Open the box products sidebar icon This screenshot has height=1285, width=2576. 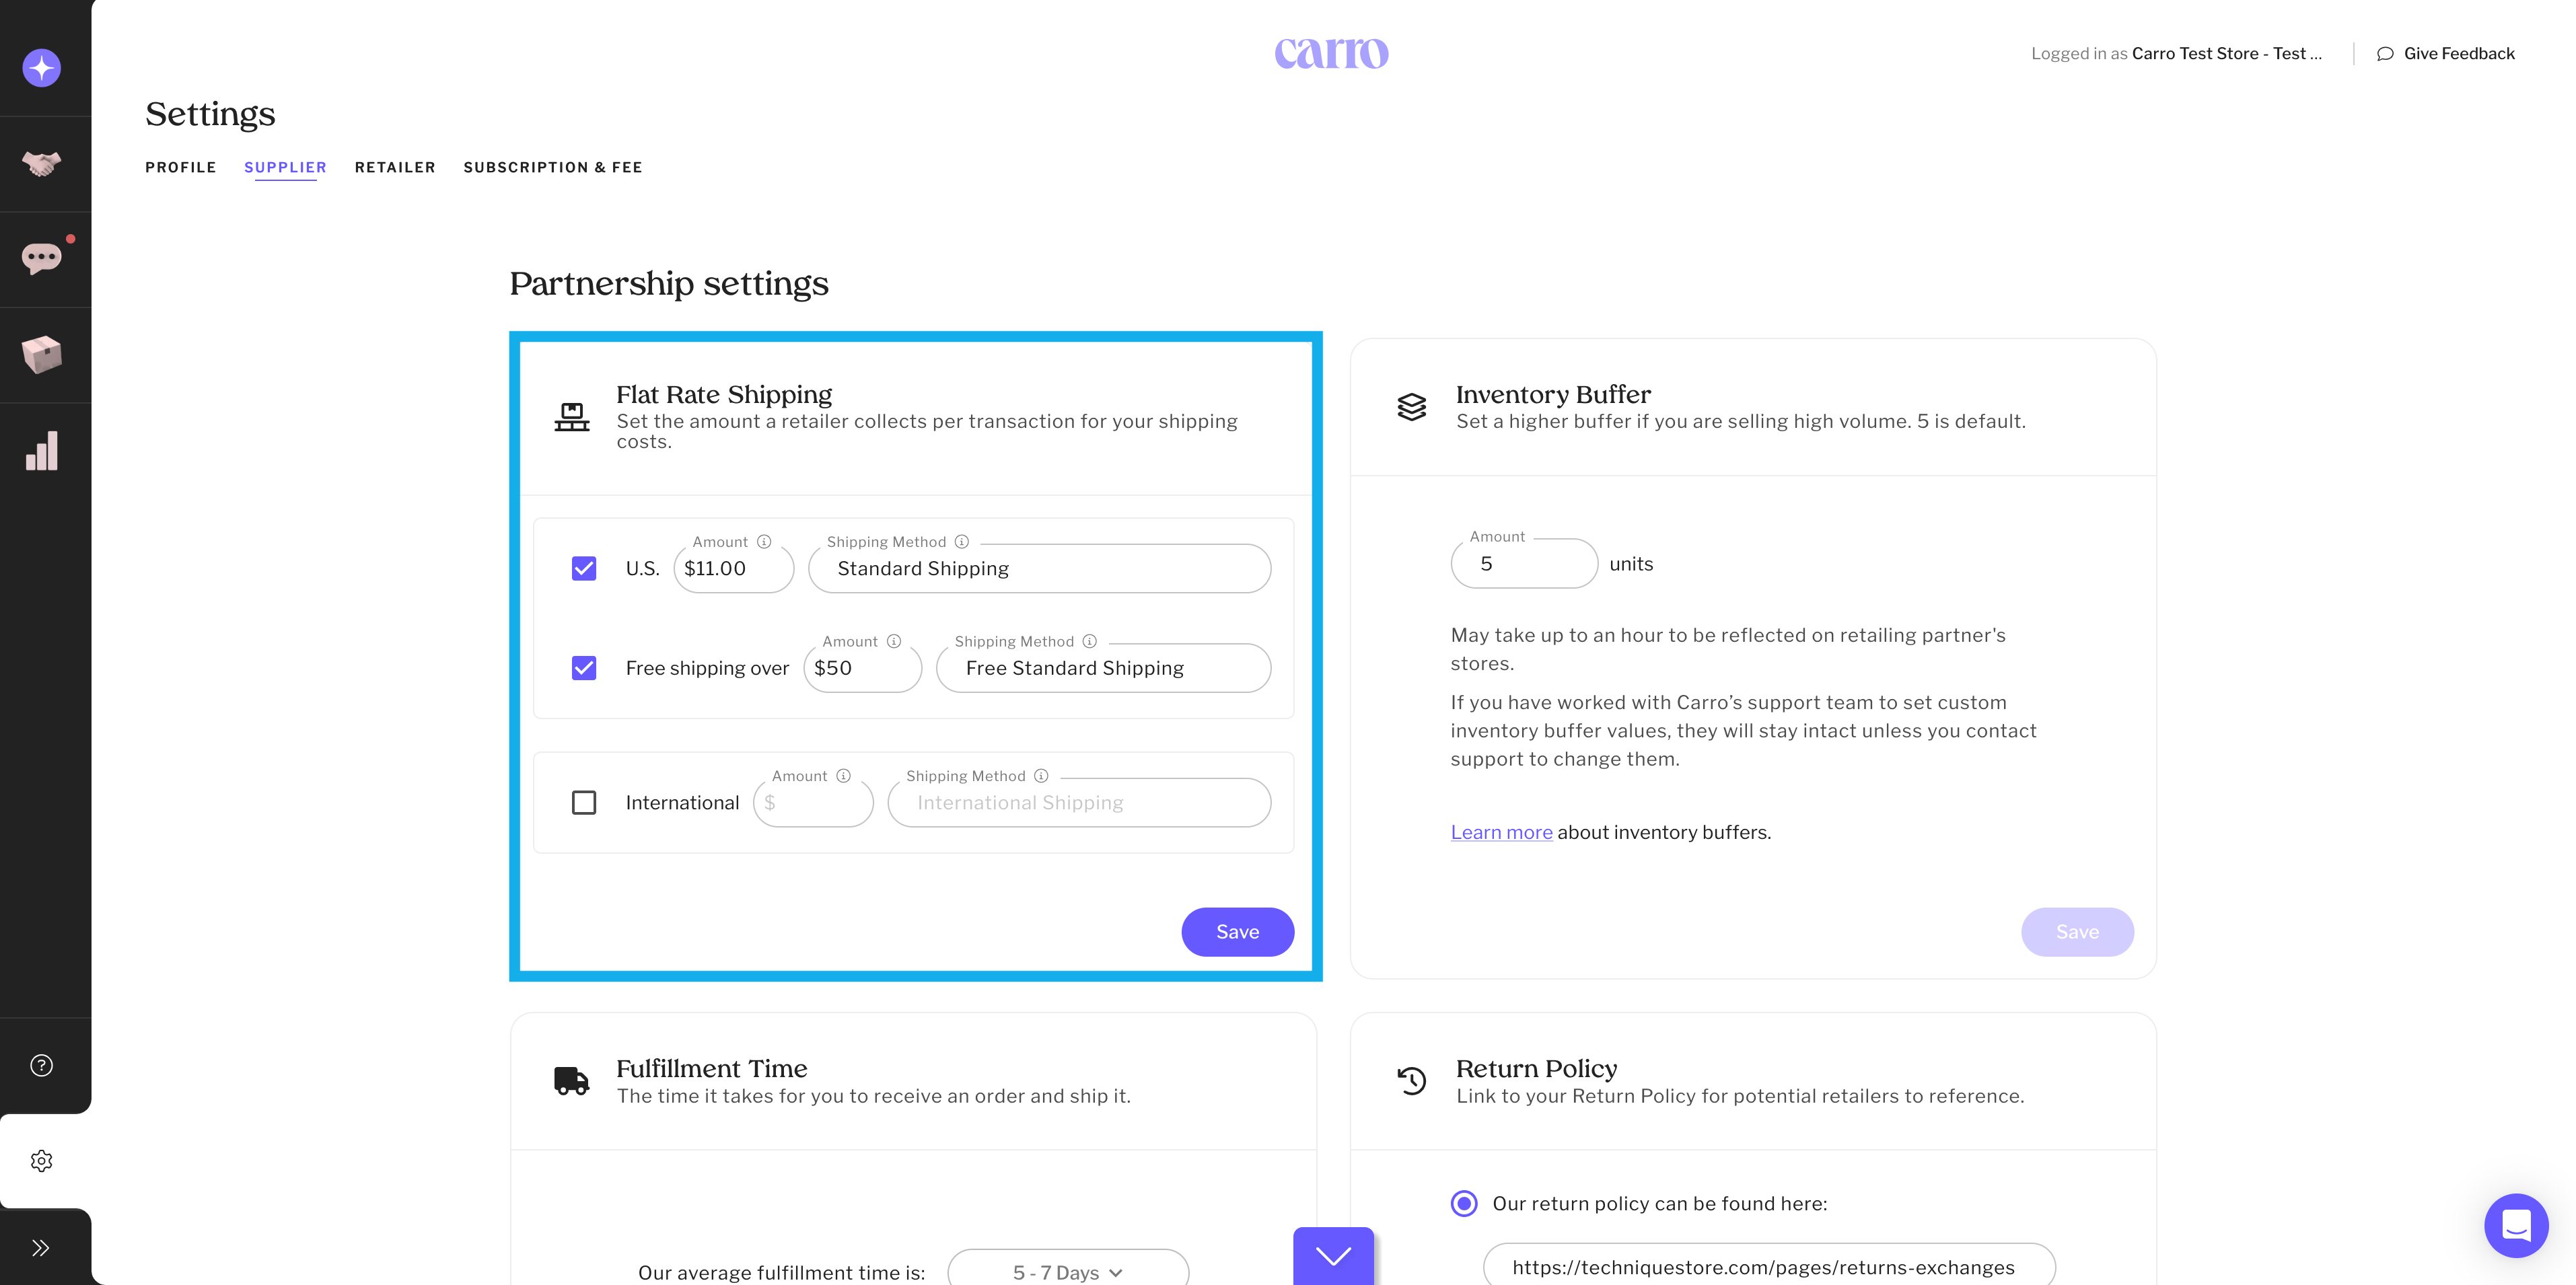click(42, 354)
